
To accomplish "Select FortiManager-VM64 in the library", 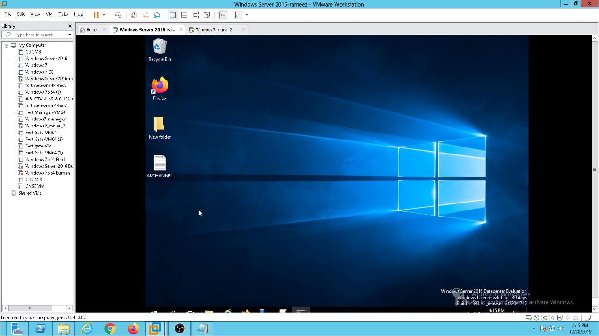I will click(45, 112).
